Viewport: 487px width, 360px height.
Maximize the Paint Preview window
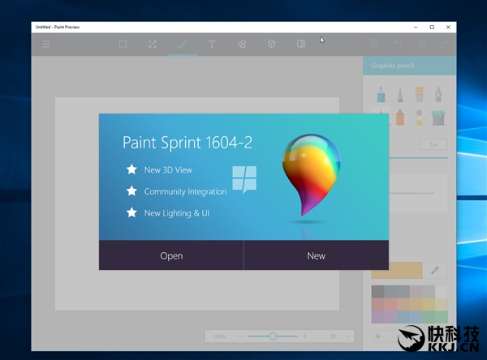pos(432,27)
